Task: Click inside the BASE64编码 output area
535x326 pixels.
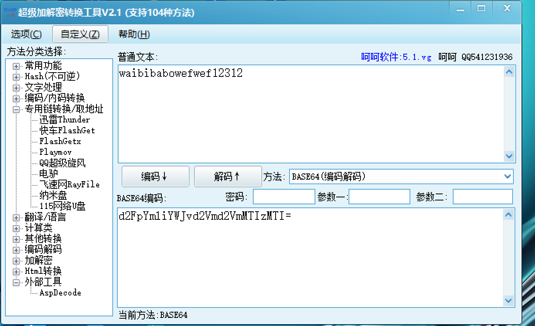Action: pos(311,258)
